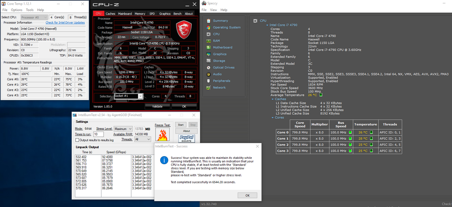Screen dimensions: 452x207
Task: Enable Output results to results.log checkbox
Action: point(76,140)
